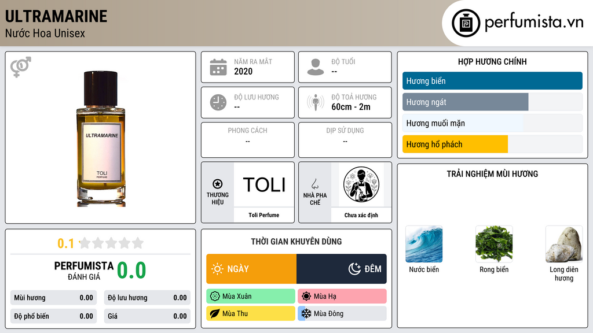Select the Mùa Hạ season tag
Viewport: 593px width, 333px height.
click(x=342, y=297)
